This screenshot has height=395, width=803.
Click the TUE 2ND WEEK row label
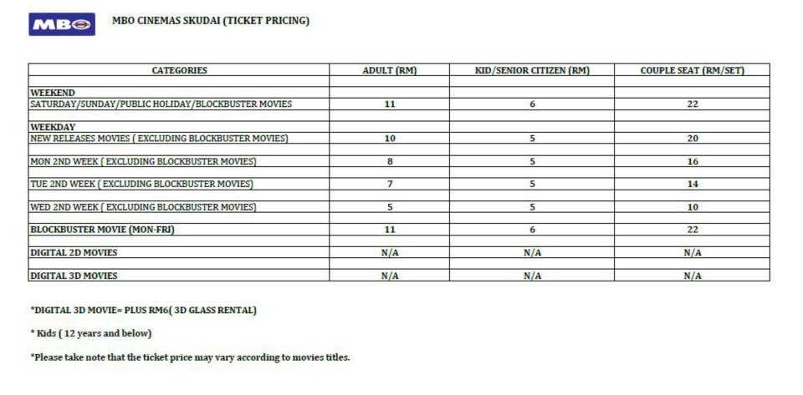[x=142, y=184]
